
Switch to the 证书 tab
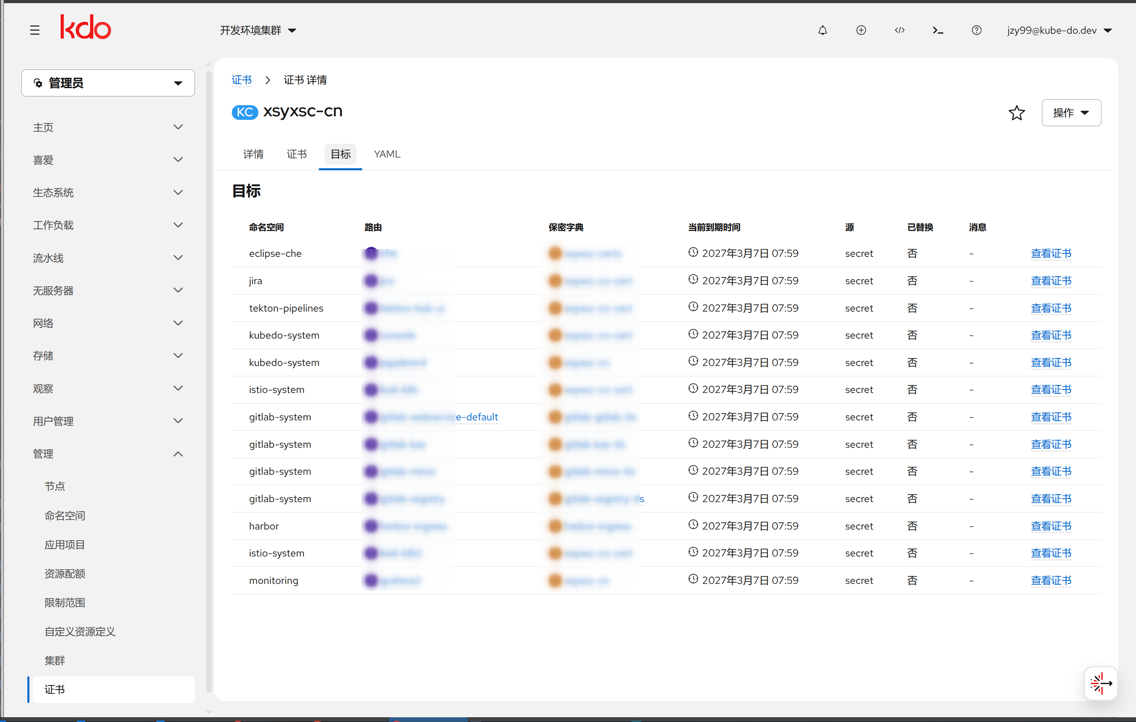[x=297, y=154]
